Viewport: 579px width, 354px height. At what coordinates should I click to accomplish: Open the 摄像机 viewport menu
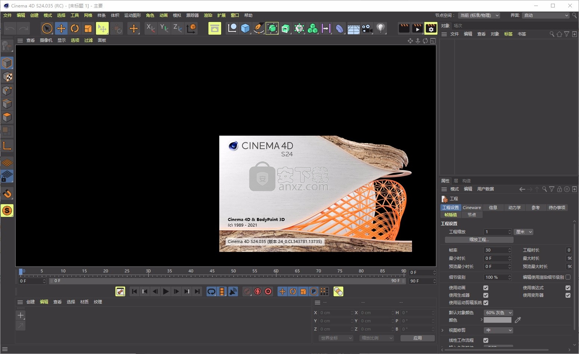pos(46,40)
